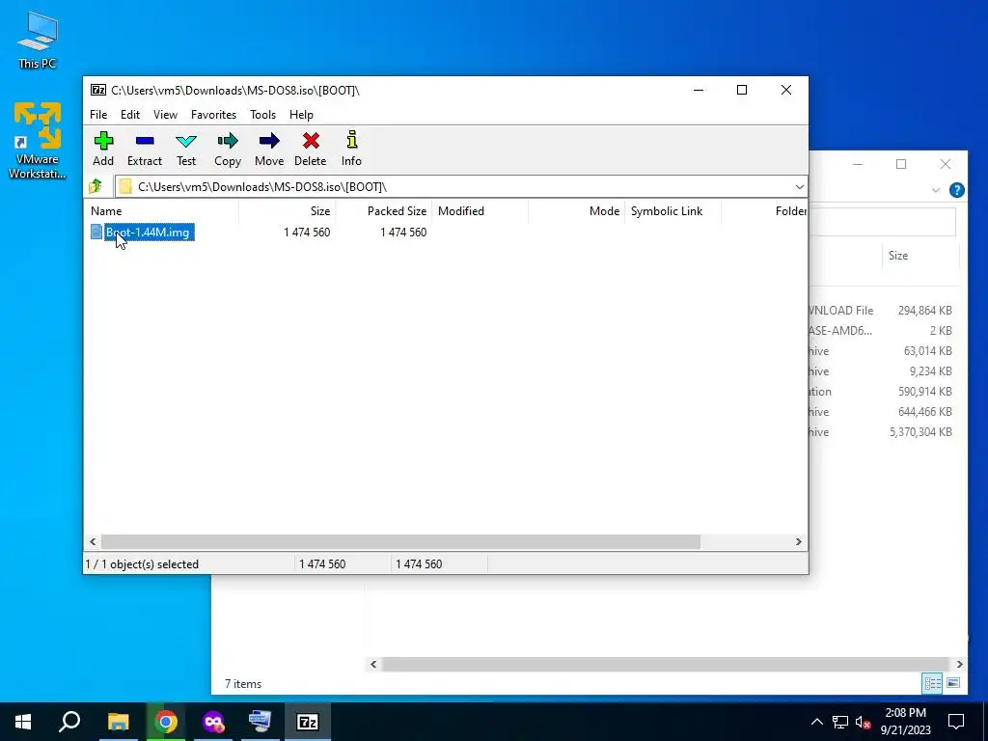Switch Explorer to large icons view
The image size is (988, 741).
953,683
